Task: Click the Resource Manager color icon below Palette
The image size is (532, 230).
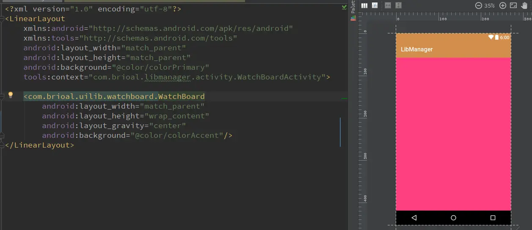Action: click(x=353, y=19)
